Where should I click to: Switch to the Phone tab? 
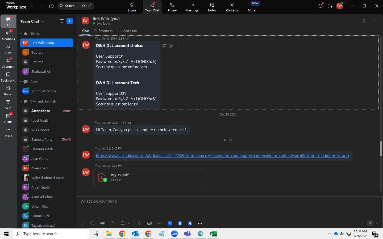(x=172, y=7)
